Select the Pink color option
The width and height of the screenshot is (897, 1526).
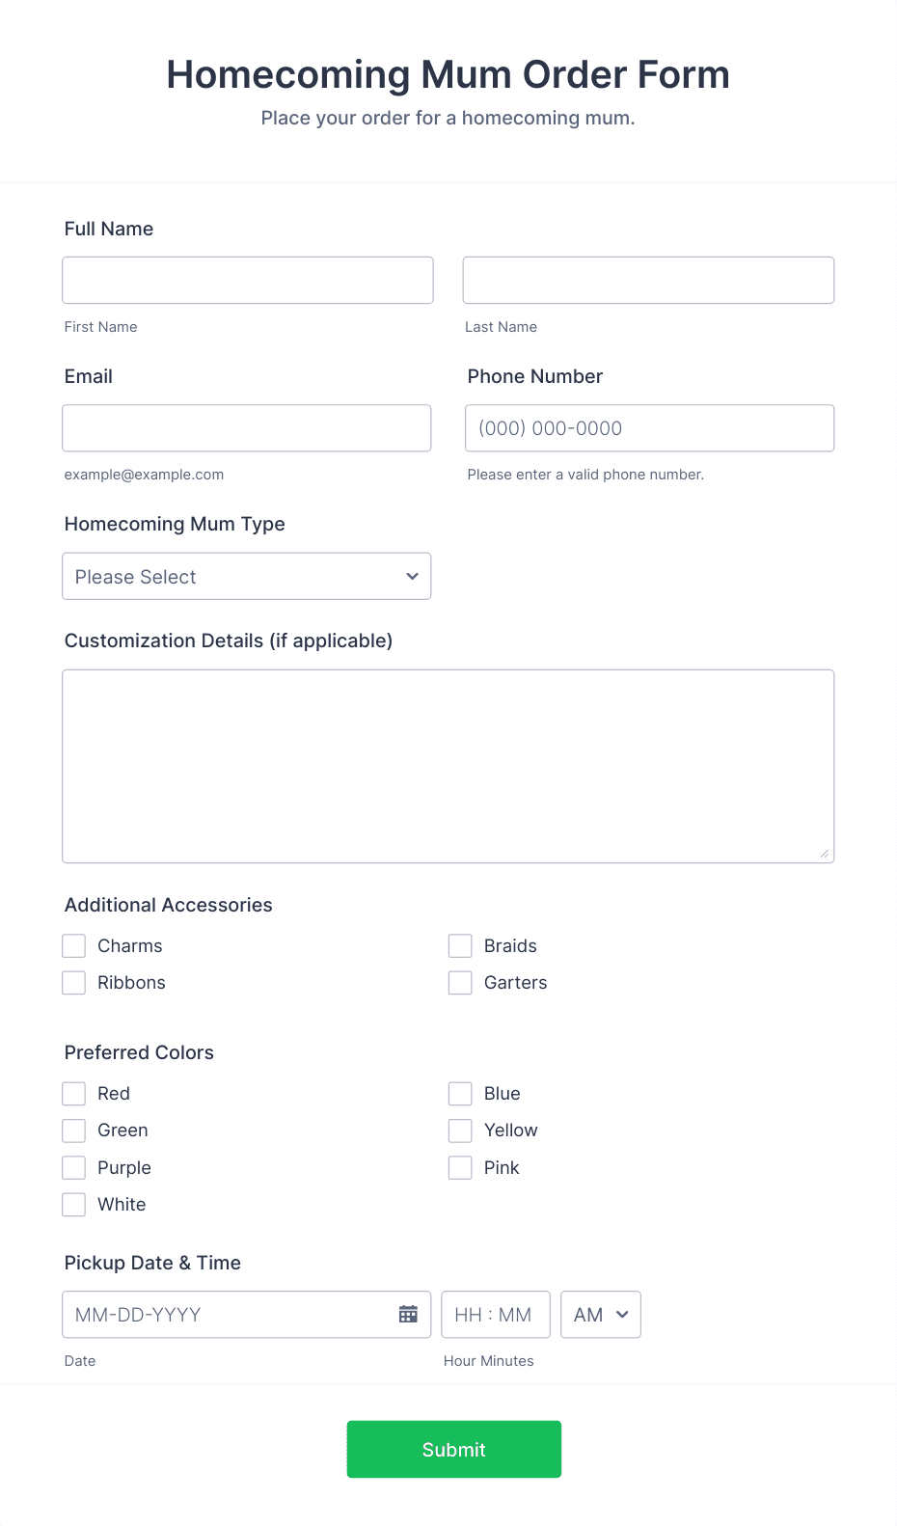pyautogui.click(x=460, y=1167)
